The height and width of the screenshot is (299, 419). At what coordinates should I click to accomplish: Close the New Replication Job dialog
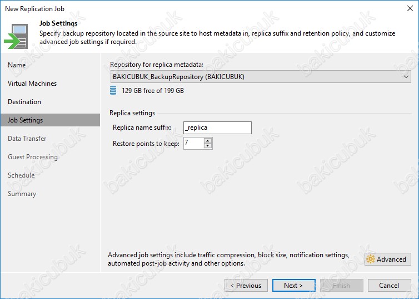point(410,8)
